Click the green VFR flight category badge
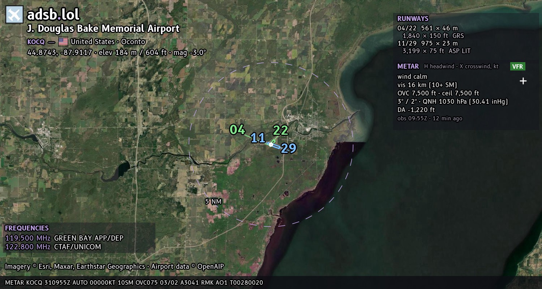542x289 pixels. (x=517, y=66)
